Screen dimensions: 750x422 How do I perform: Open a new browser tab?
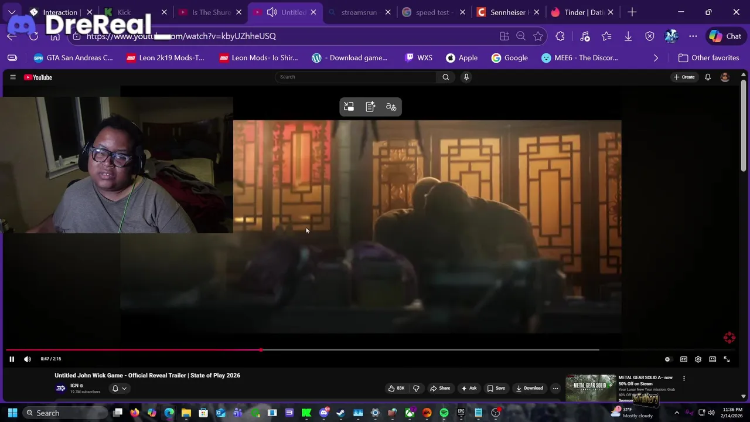point(632,12)
